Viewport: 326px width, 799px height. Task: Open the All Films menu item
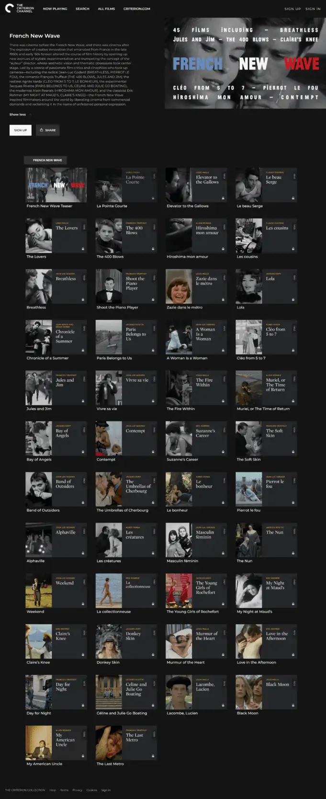coord(106,9)
